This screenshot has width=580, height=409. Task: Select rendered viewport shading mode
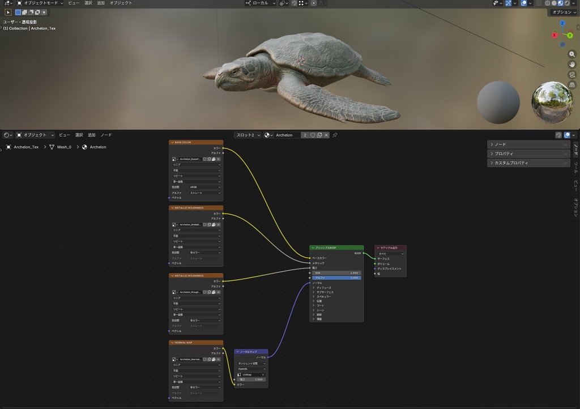[566, 3]
